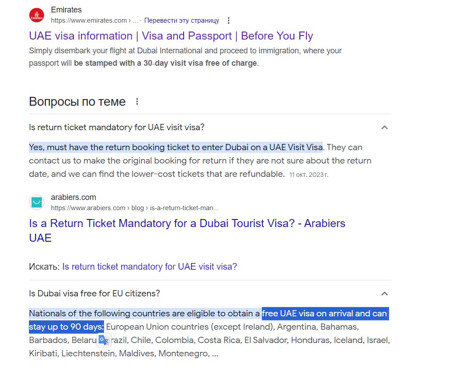Open three-dot menu next to Вопросы по теме
Image resolution: width=470 pixels, height=367 pixels.
point(137,102)
